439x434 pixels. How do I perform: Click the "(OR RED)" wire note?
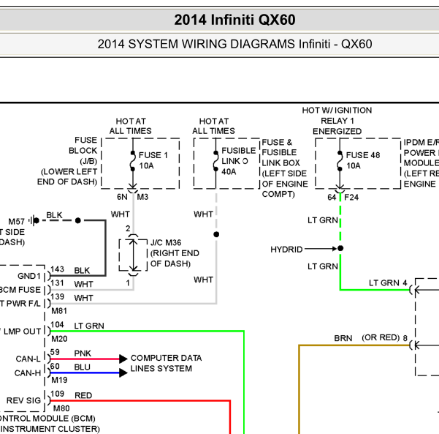[x=381, y=337]
